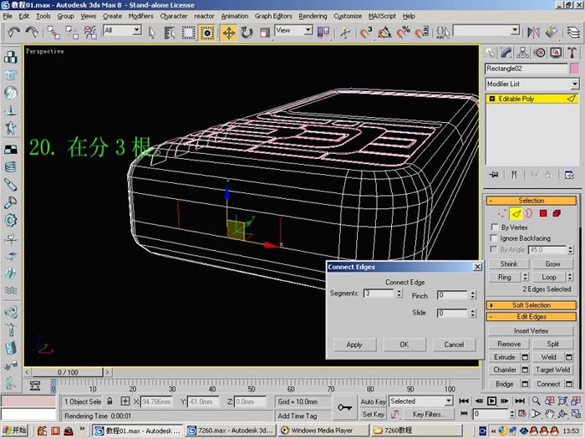Open the Customize menu
This screenshot has height=439, width=585.
[x=348, y=16]
